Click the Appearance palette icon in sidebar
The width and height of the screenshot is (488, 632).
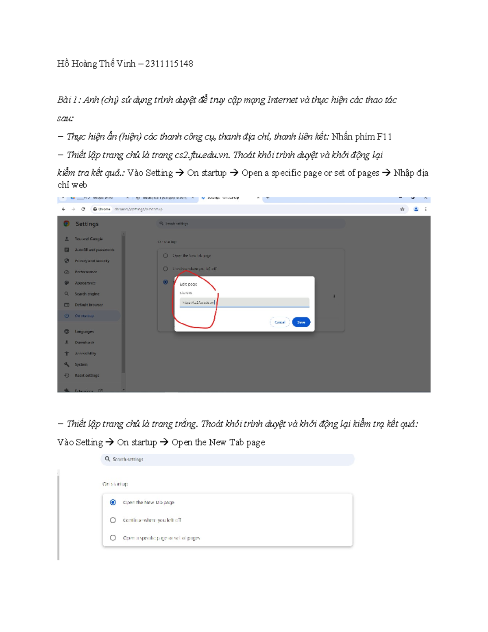tap(67, 283)
